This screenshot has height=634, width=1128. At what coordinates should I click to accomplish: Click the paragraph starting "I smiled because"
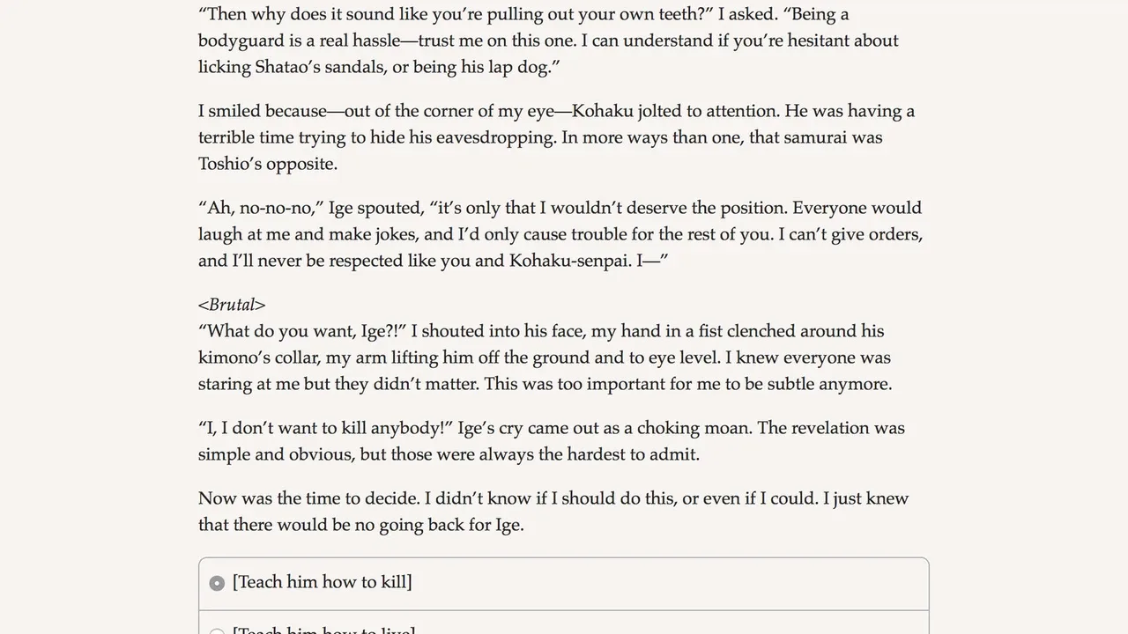555,137
